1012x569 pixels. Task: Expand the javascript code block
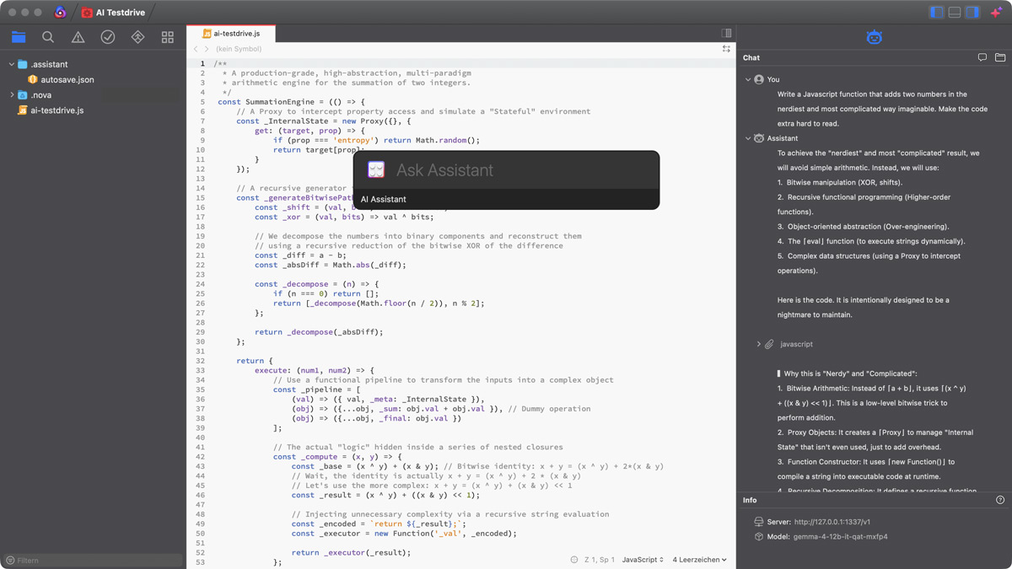(758, 344)
